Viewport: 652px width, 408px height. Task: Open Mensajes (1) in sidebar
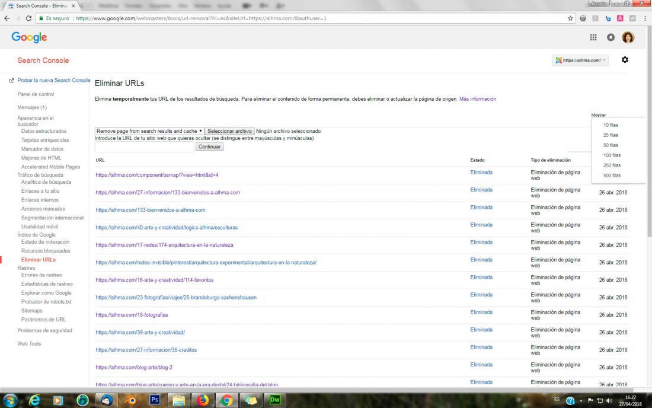click(x=32, y=107)
